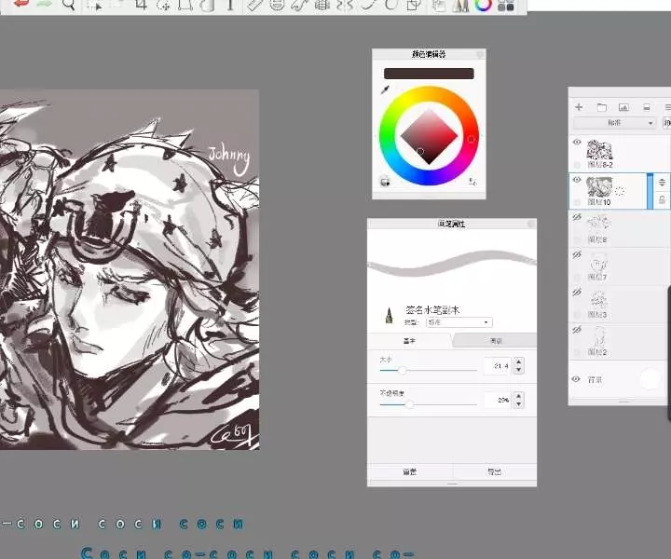The width and height of the screenshot is (671, 559).
Task: Click the icon at color editor bottom-right
Action: [x=472, y=182]
